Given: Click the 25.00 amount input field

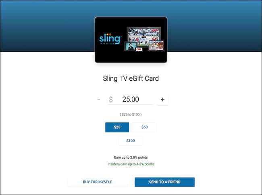Looking at the screenshot, I should (x=131, y=99).
